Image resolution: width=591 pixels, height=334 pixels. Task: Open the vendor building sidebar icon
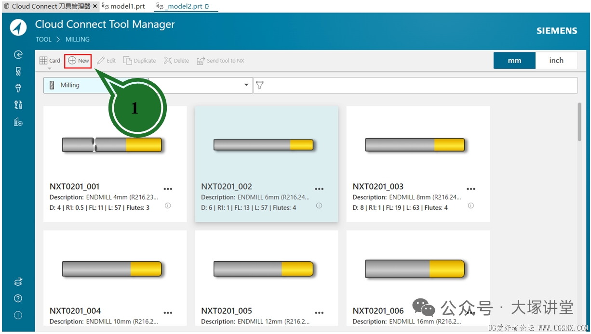point(18,122)
